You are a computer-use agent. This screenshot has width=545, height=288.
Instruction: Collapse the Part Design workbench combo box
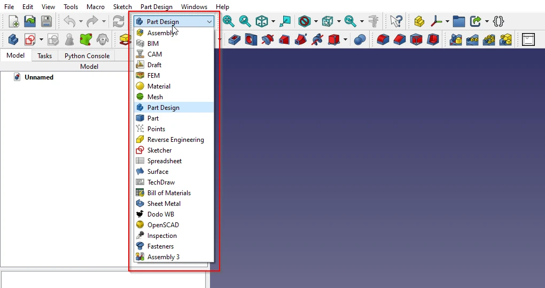[x=174, y=21]
